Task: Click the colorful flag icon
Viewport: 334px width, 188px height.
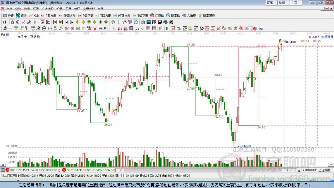Action: pos(48,22)
